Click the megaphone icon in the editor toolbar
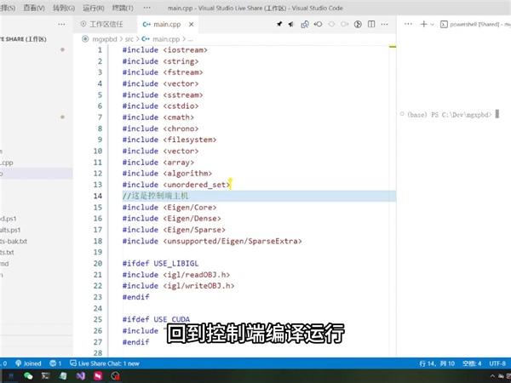This screenshot has width=511, height=383. [x=291, y=24]
